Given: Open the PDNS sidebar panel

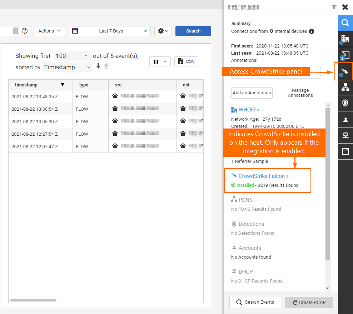Looking at the screenshot, I should [x=345, y=87].
